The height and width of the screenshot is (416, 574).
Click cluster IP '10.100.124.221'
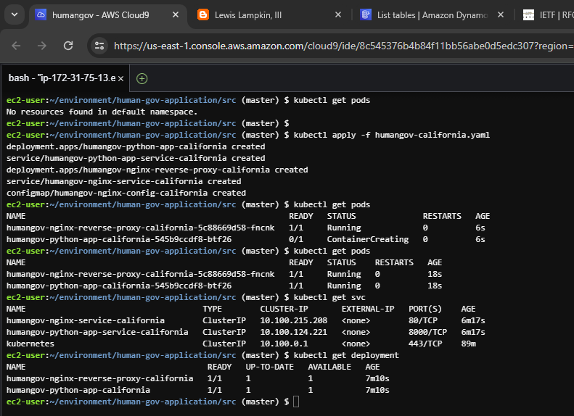[x=294, y=332]
